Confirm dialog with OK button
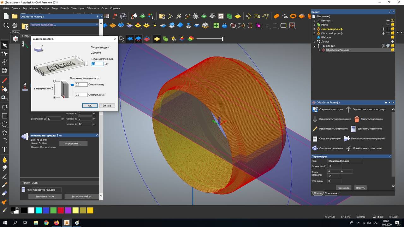Viewport: 404px width, 227px height. tap(90, 106)
